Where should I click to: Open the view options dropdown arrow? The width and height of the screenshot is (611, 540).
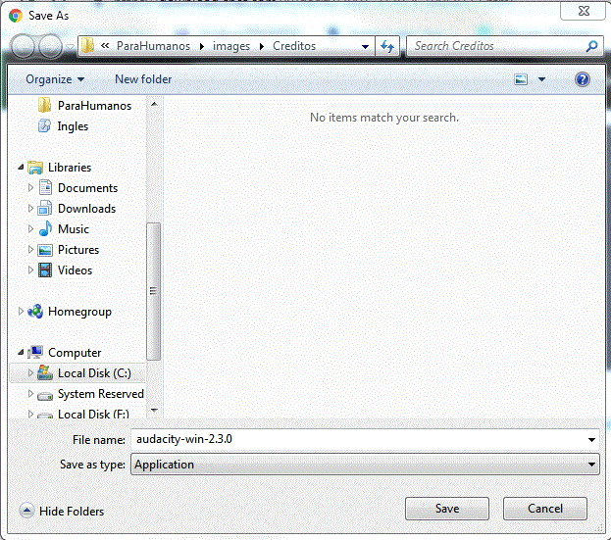coord(541,79)
